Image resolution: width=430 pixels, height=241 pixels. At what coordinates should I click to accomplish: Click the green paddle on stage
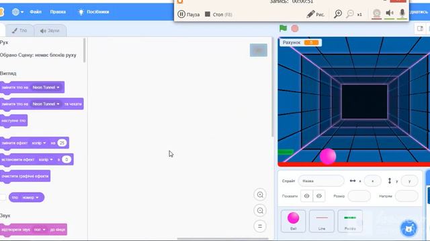[286, 152]
